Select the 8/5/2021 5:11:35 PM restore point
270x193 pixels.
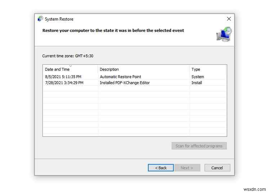coord(134,77)
